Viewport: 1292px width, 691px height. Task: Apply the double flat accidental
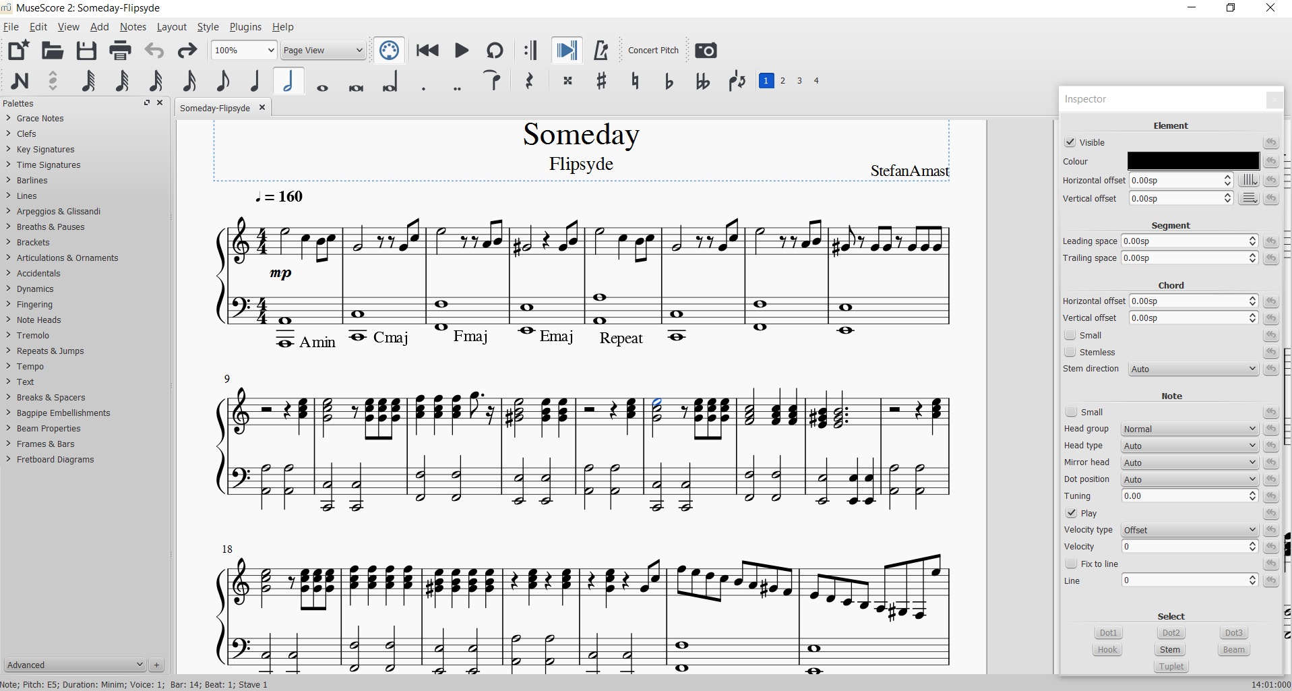pyautogui.click(x=702, y=82)
